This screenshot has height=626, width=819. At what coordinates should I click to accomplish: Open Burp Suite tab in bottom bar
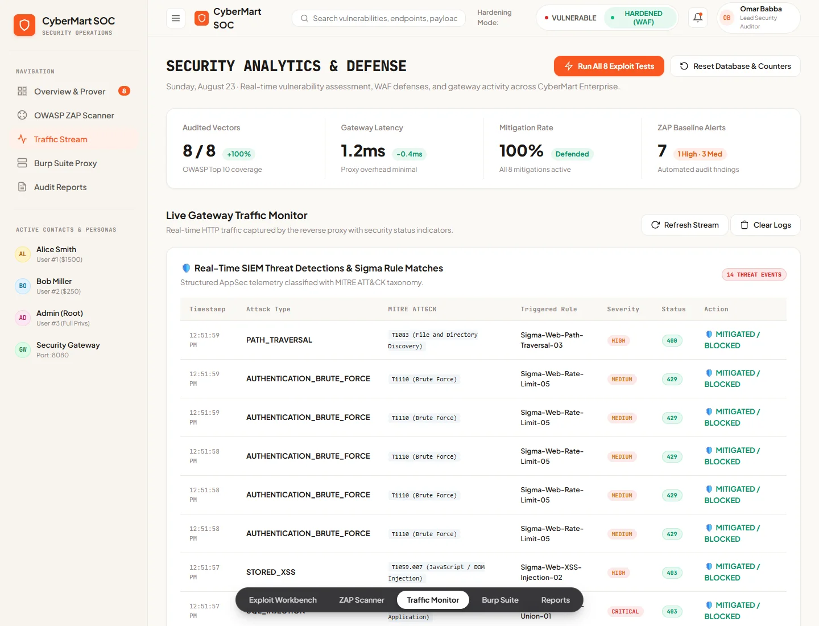pos(500,600)
